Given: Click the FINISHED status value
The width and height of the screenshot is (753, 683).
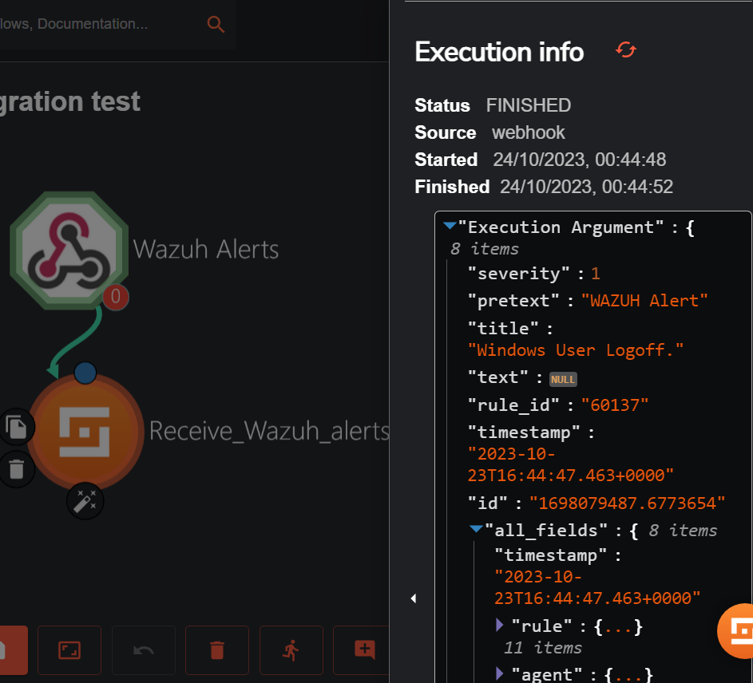Looking at the screenshot, I should (529, 105).
